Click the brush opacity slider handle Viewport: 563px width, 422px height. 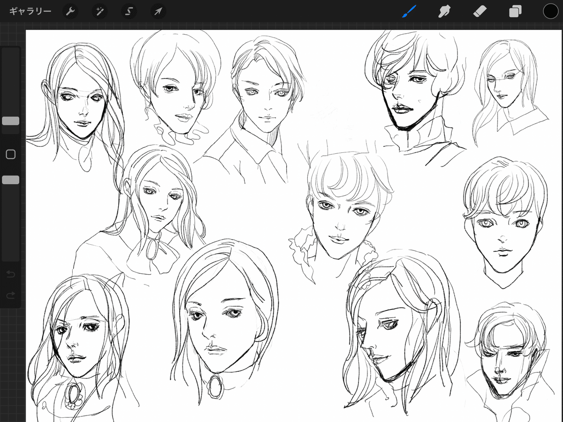[x=10, y=180]
